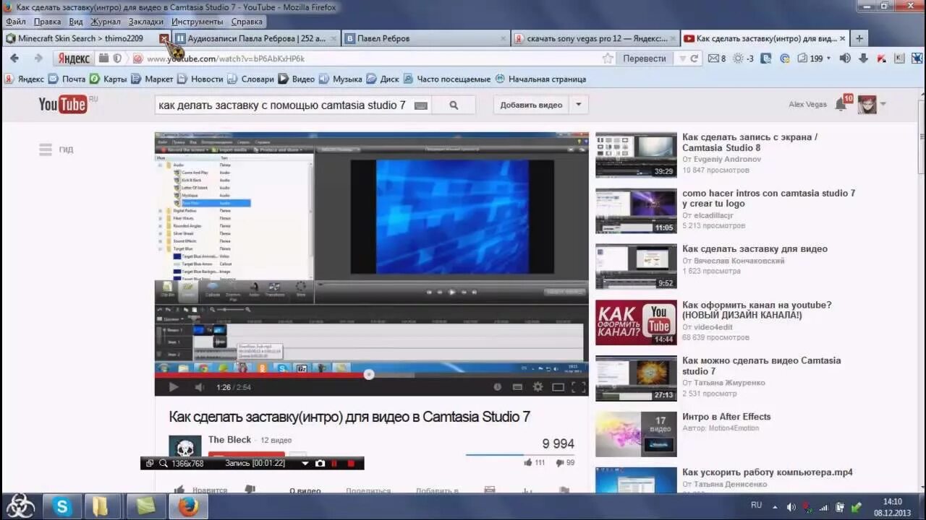Screen dimensions: 926x520
Task: Open the Инструменты menu
Action: pyautogui.click(x=197, y=22)
